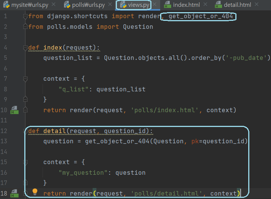Image resolution: width=271 pixels, height=199 pixels.
Task: Close the index.html tab
Action: click(205, 5)
